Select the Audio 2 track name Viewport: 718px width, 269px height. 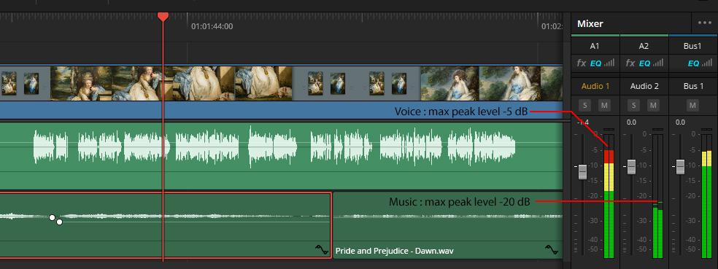[644, 86]
